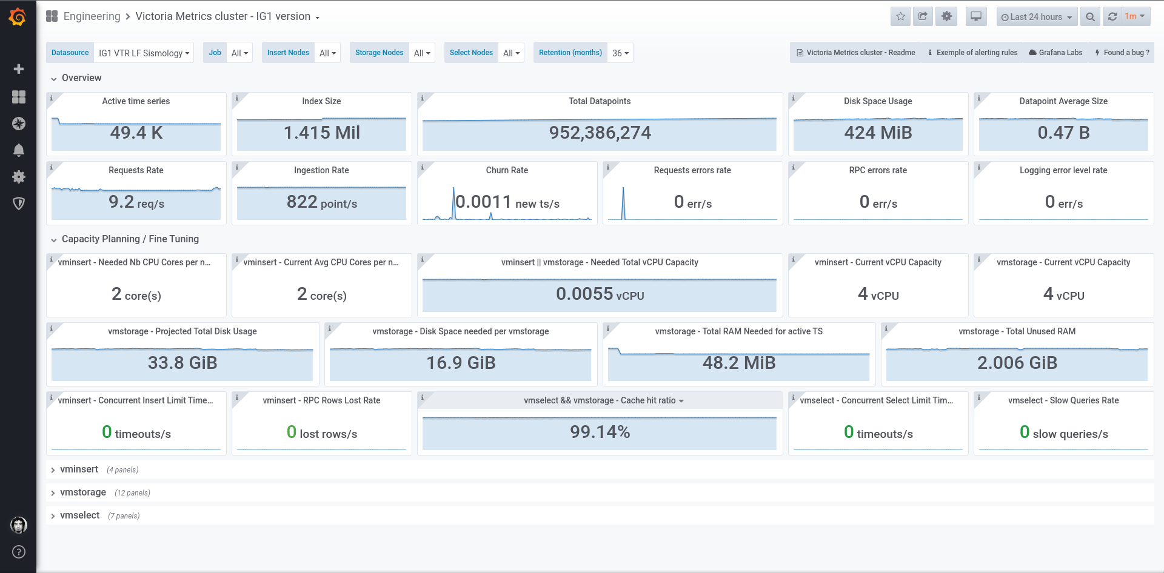The width and height of the screenshot is (1164, 573).
Task: Open the Explore compass icon
Action: point(19,124)
